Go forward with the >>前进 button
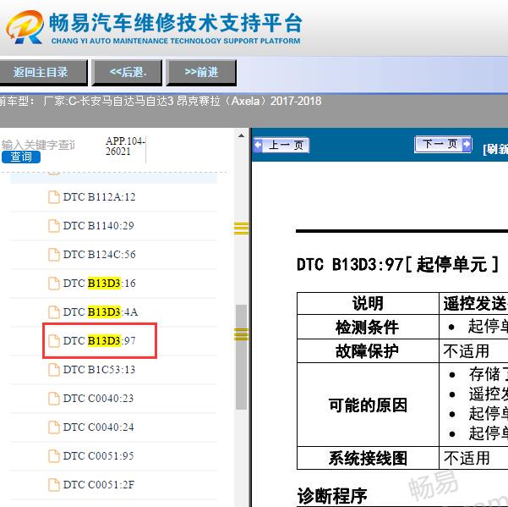508x507 pixels. coord(201,72)
